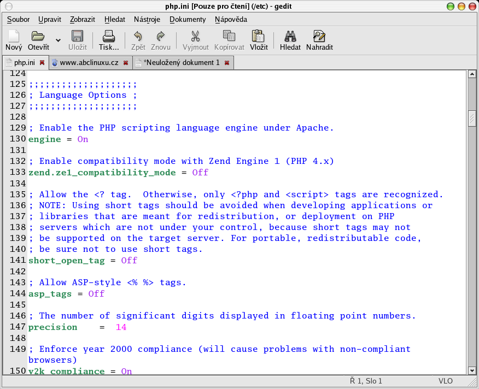This screenshot has height=389, width=479.
Task: Click the comment 'be sure not to use short tags.'
Action: pos(115,250)
